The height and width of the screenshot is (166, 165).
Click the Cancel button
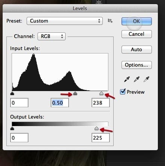pyautogui.click(x=136, y=34)
